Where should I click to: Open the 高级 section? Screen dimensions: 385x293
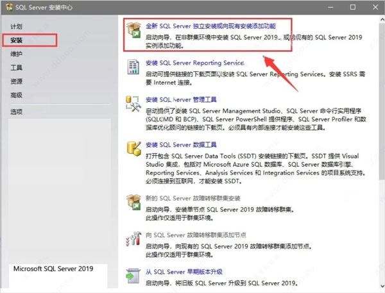[17, 95]
